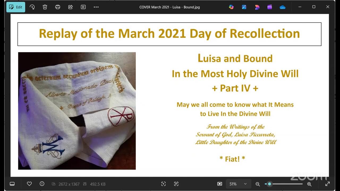Zoom in with the plus magnifier

(309, 184)
